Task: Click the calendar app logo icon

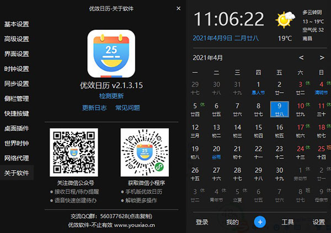Action: point(111,54)
